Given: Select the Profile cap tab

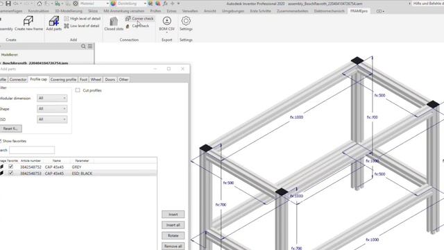Looking at the screenshot, I should (39, 79).
